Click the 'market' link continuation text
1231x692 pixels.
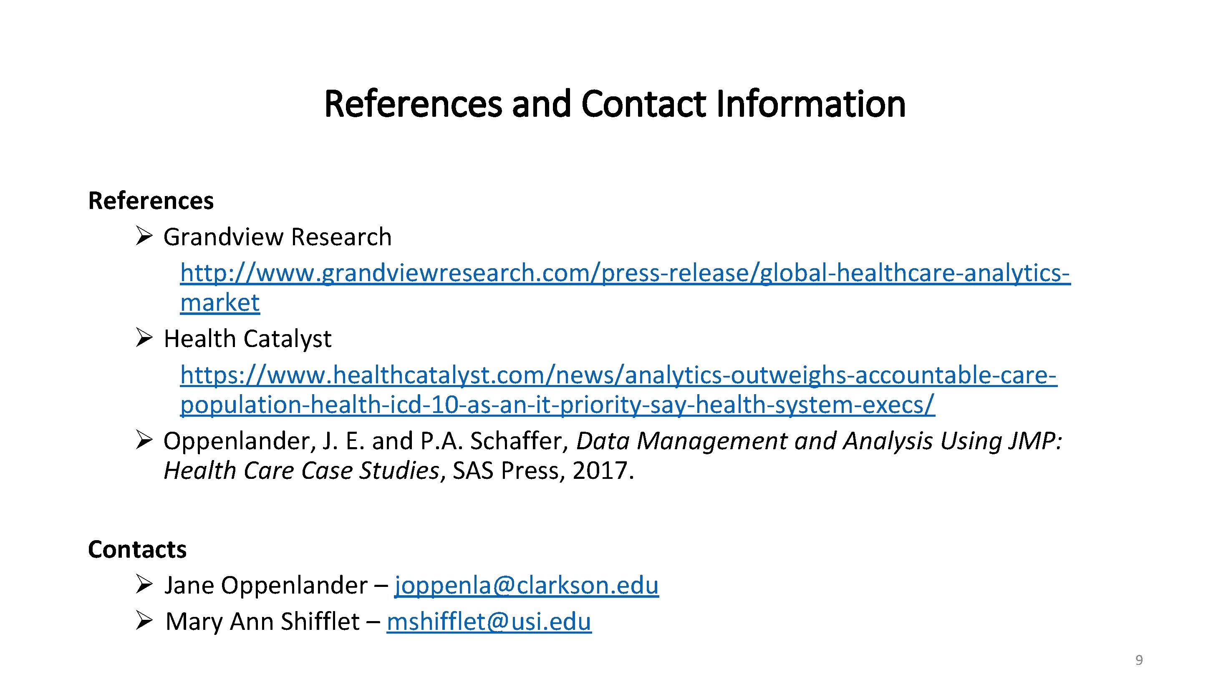pyautogui.click(x=220, y=303)
